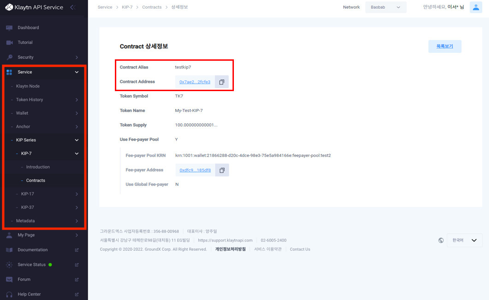
Task: Expand the Security menu chevron
Action: click(x=77, y=57)
